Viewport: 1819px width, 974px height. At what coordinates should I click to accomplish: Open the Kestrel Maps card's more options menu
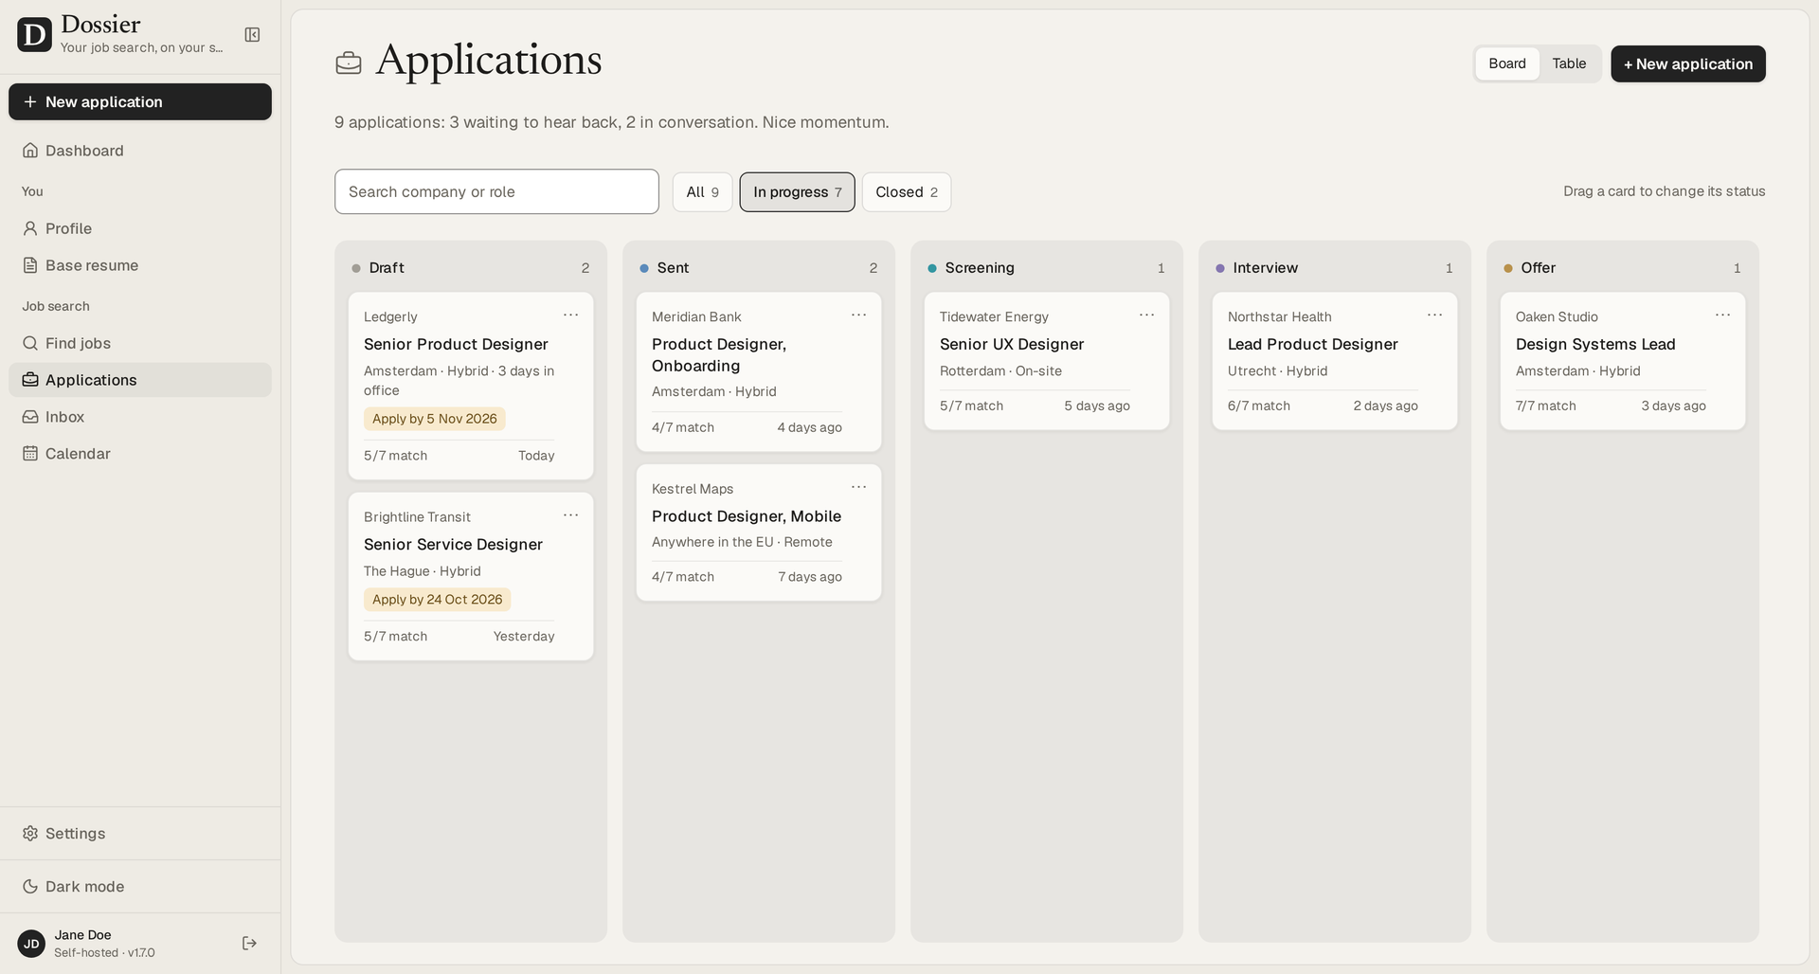[x=858, y=487]
